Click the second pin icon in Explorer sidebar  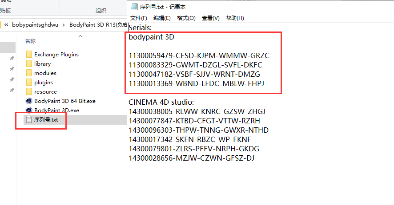click(x=12, y=69)
